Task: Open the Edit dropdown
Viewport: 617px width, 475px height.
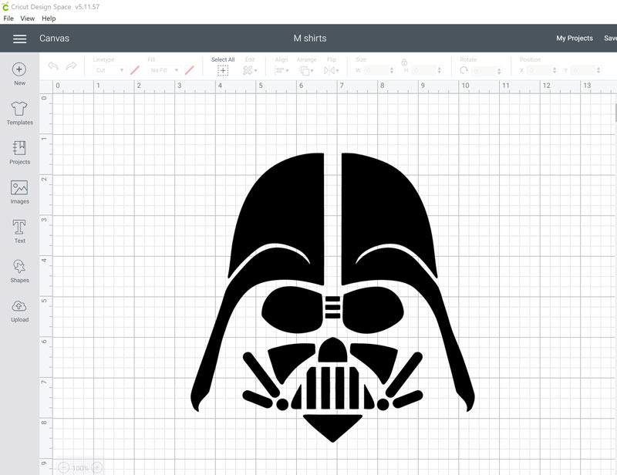Action: click(x=250, y=70)
